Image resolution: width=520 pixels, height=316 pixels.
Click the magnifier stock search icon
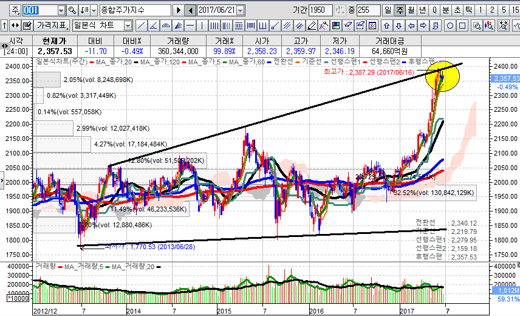(72, 10)
